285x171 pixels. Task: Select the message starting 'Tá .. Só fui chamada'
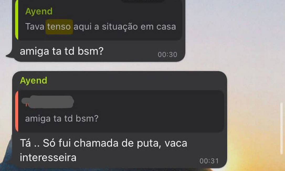pos(103,150)
